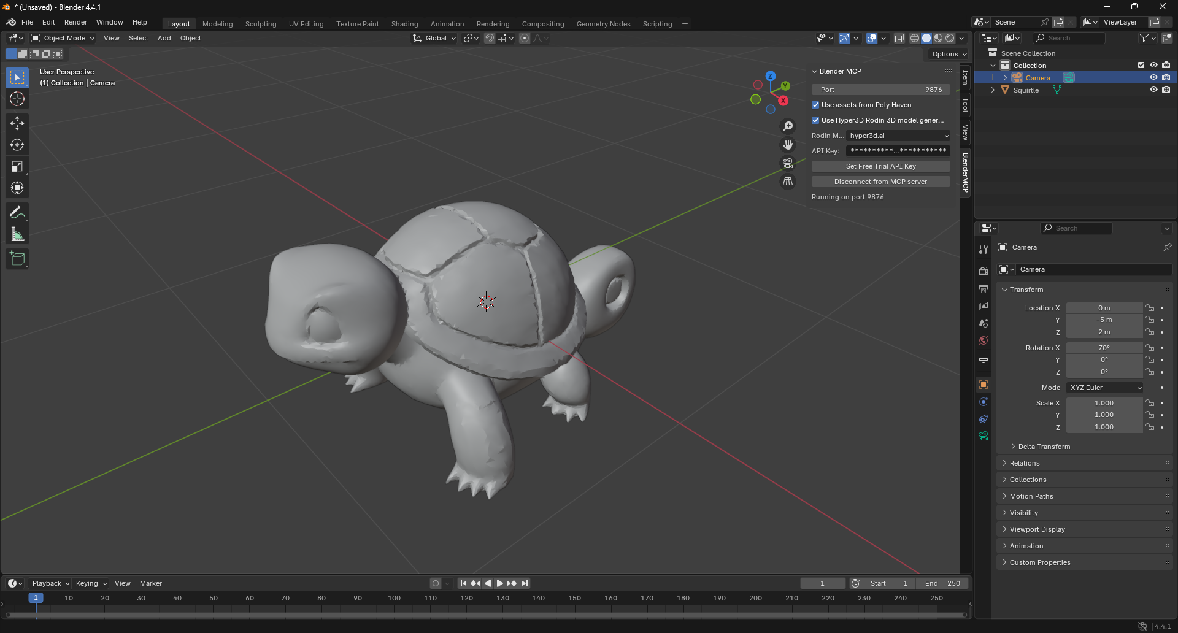Open the Rodin mode hyper3d.ai dropdown
Image resolution: width=1178 pixels, height=633 pixels.
coord(898,136)
